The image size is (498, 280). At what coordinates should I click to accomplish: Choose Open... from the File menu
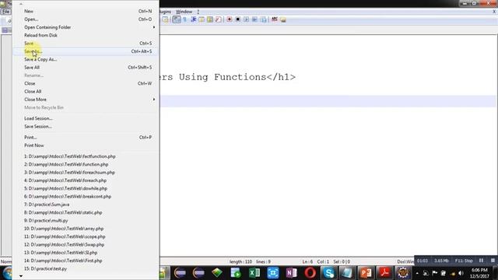click(x=86, y=19)
